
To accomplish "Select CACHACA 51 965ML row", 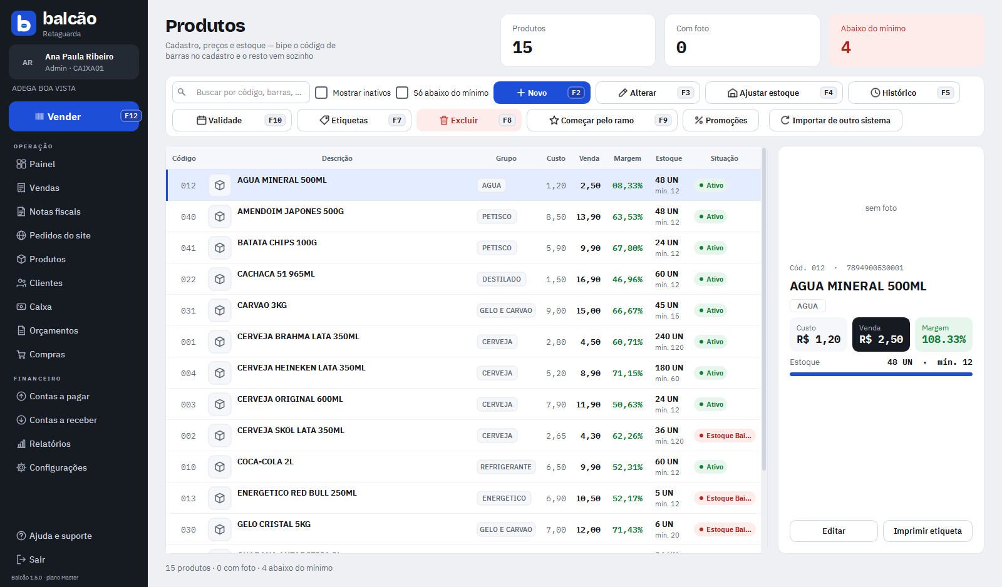I will pos(463,279).
